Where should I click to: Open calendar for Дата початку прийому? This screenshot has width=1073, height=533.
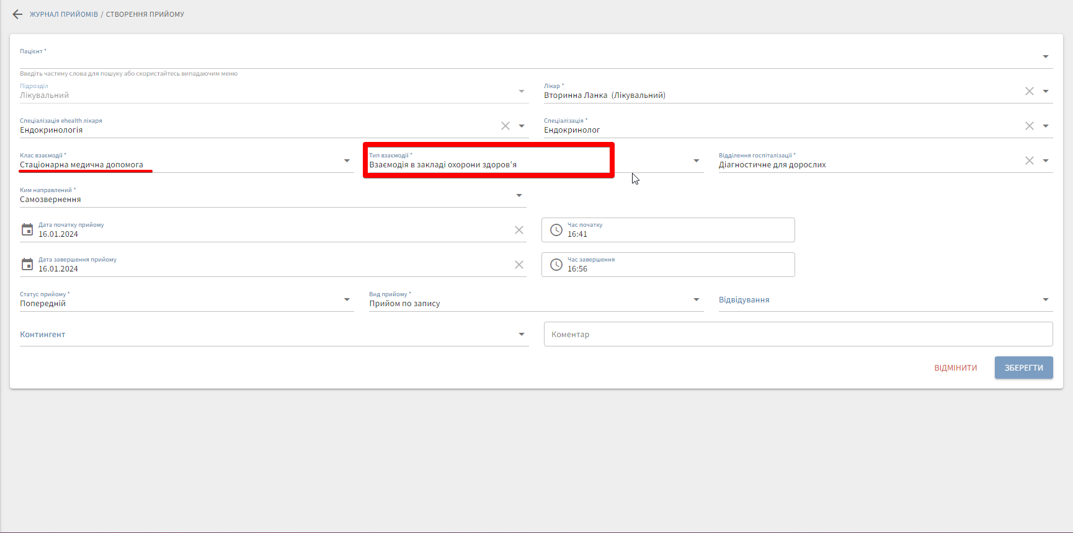click(x=27, y=230)
